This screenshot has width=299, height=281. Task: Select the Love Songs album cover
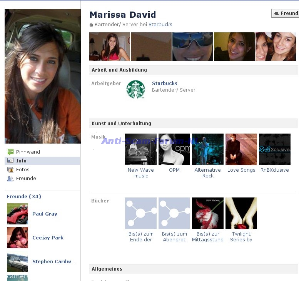241,149
